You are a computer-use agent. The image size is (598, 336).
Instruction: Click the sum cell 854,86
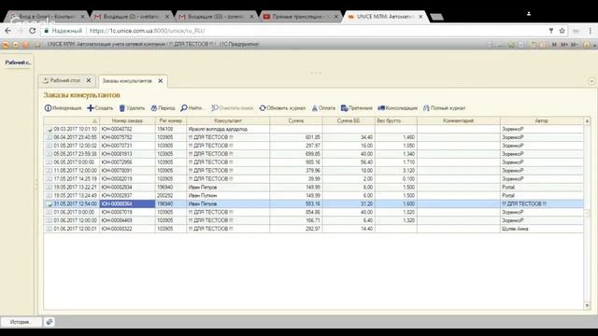[296, 212]
